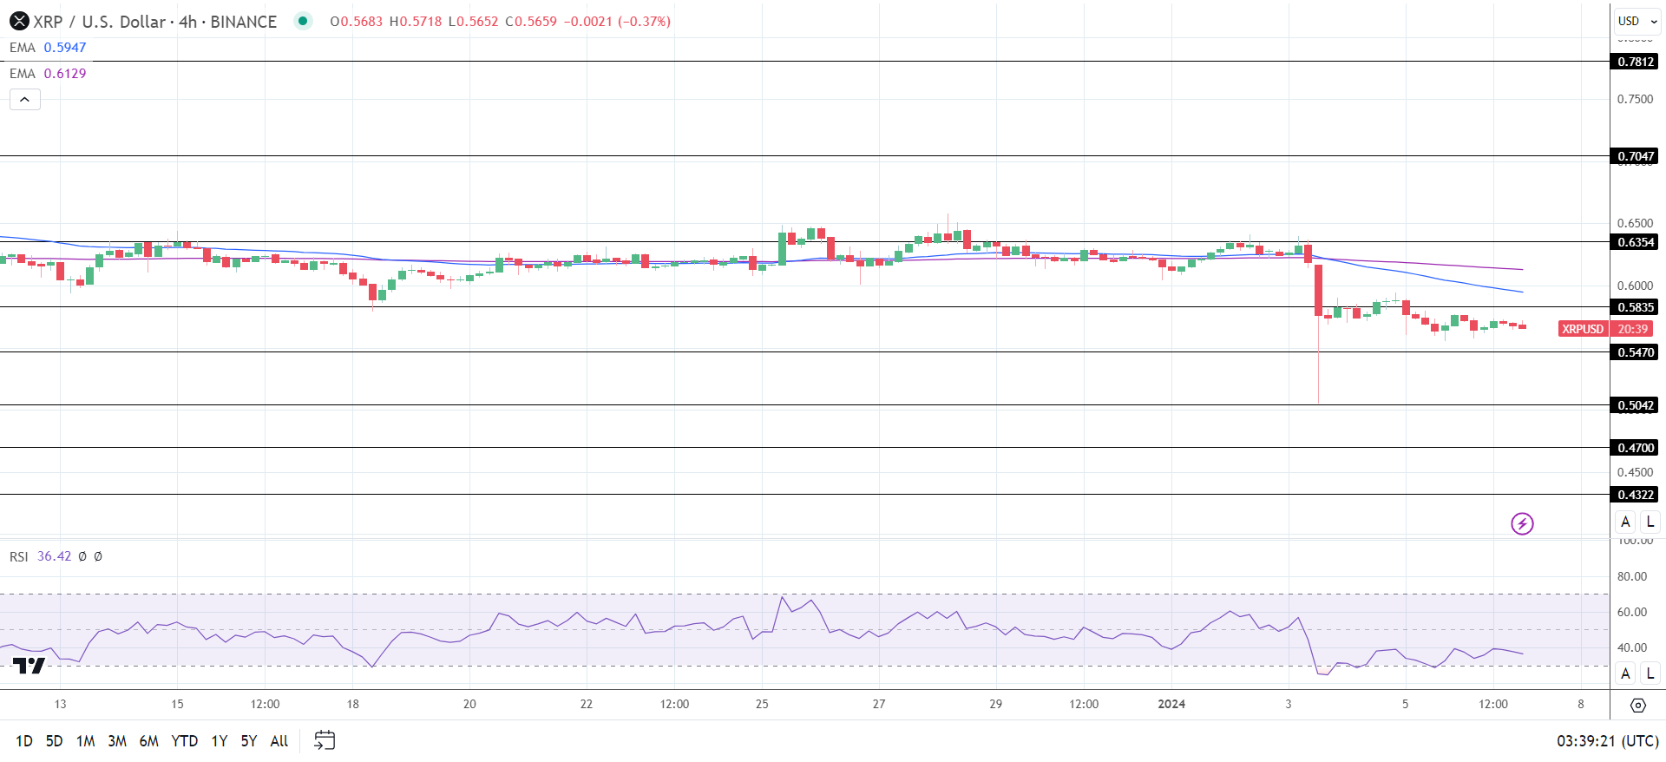The width and height of the screenshot is (1666, 762).
Task: Click the 0.5835 price level label
Action: 1636,307
